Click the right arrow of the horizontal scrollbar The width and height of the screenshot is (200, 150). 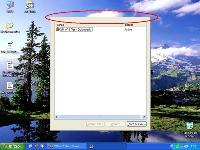[144, 117]
